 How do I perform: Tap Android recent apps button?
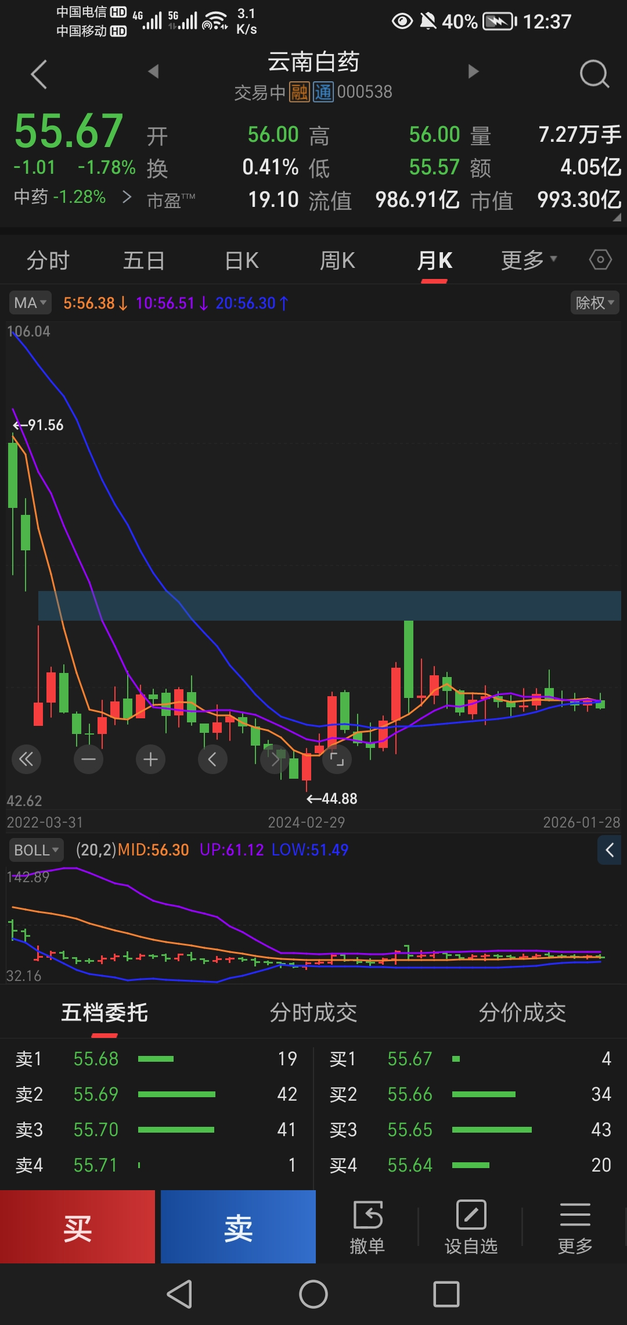(446, 1294)
